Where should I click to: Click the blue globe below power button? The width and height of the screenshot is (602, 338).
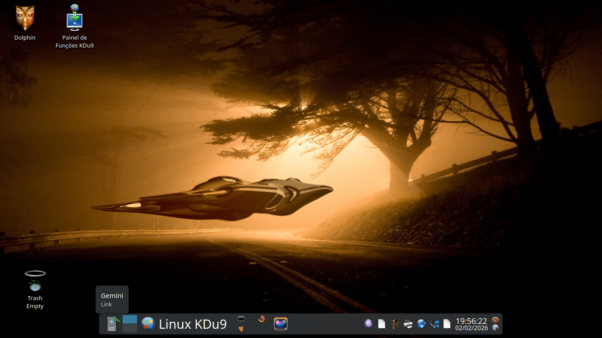tap(495, 328)
